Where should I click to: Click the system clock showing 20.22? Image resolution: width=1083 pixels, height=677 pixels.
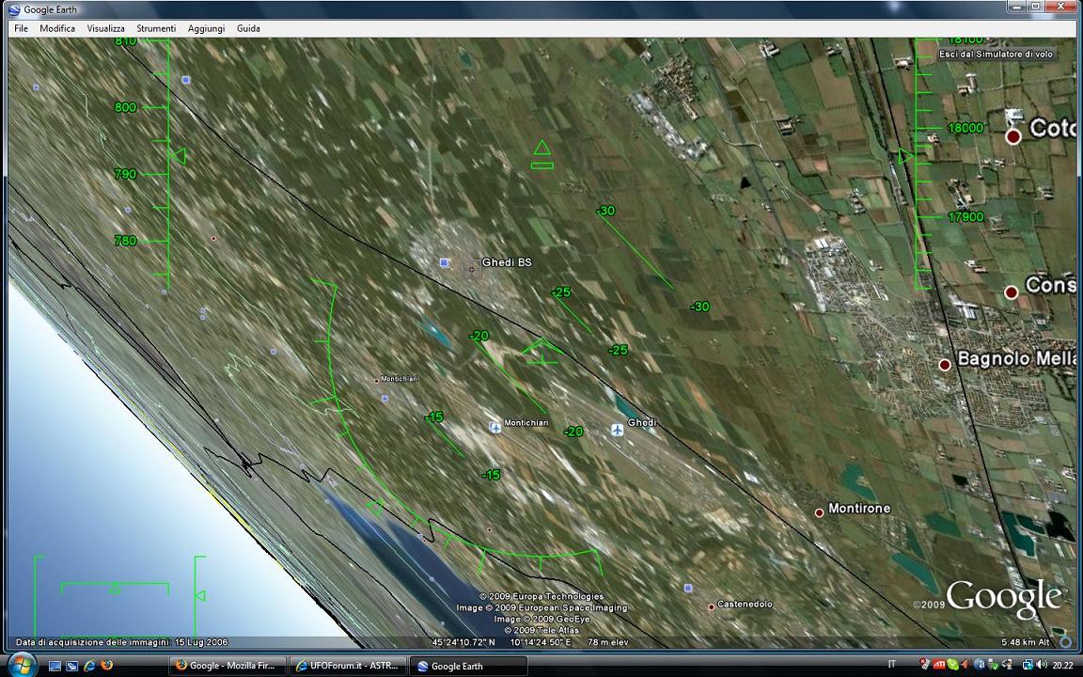[1063, 666]
